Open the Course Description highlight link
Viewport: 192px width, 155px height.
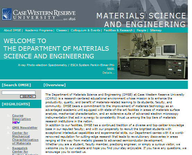point(22,117)
